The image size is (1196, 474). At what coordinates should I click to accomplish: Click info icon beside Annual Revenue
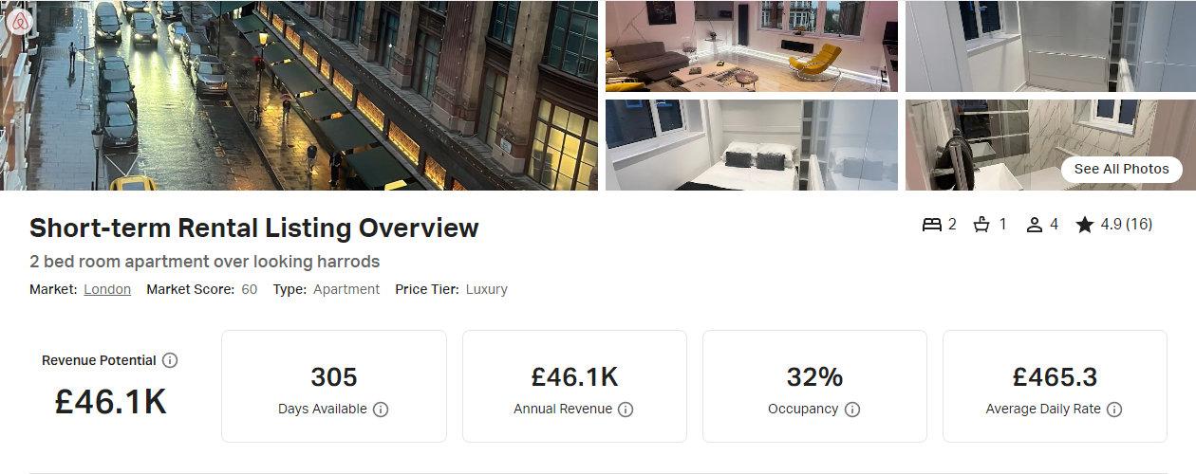(626, 410)
